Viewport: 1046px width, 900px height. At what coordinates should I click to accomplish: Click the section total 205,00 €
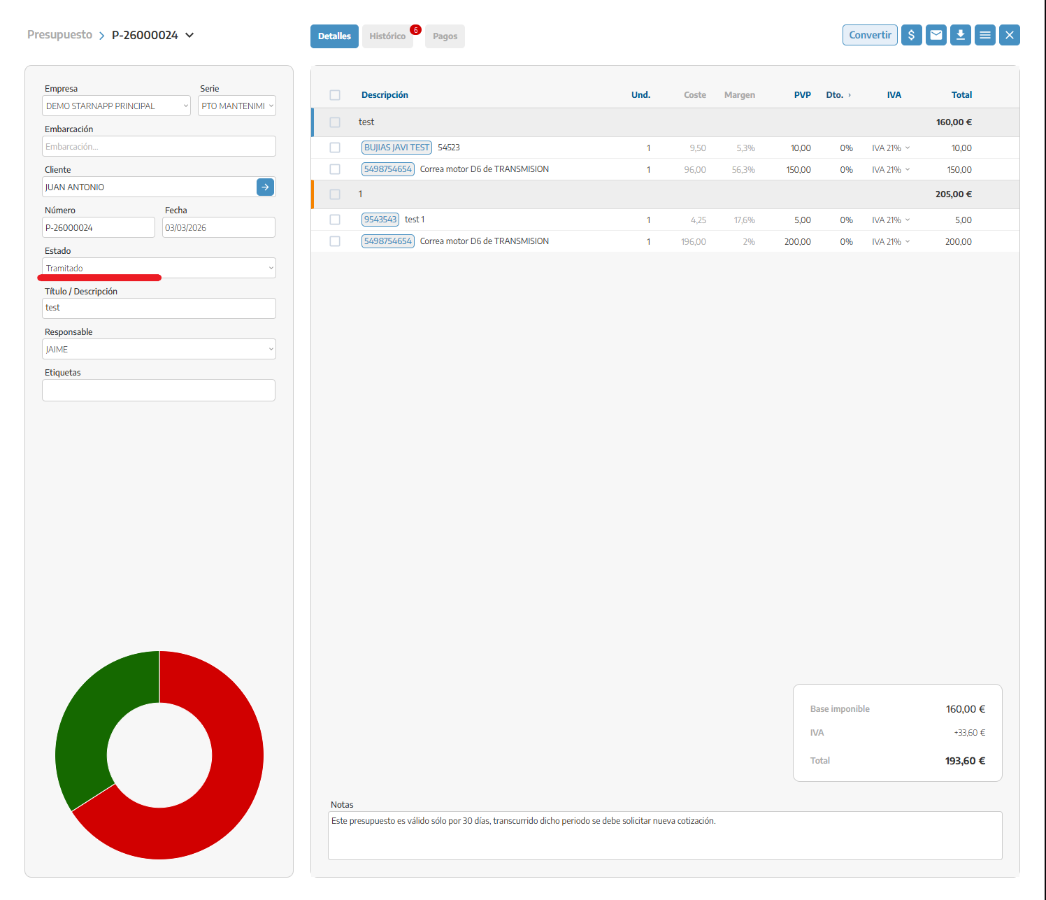pos(954,194)
